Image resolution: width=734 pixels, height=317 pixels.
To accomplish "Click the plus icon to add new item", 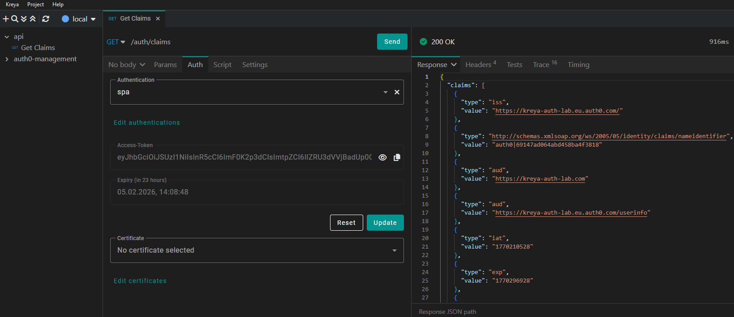I will click(x=6, y=19).
